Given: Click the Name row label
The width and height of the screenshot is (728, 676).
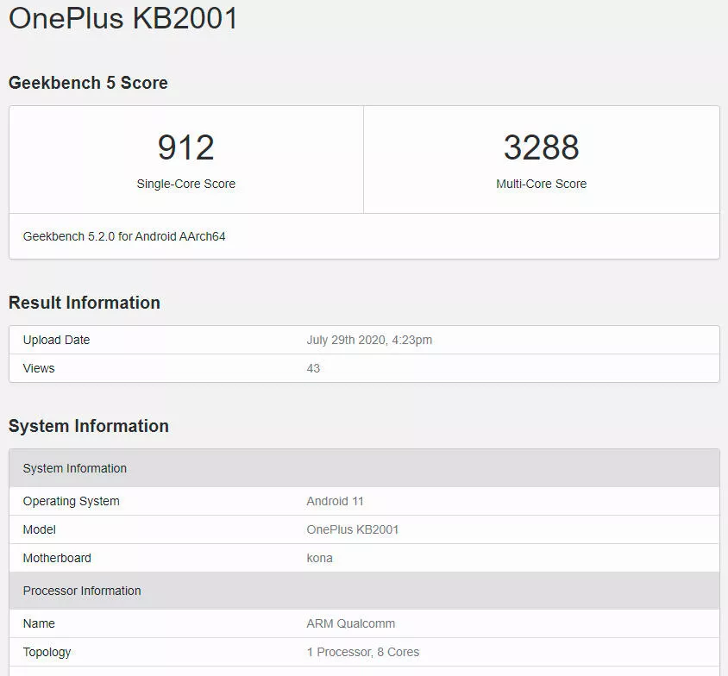Looking at the screenshot, I should tap(39, 623).
